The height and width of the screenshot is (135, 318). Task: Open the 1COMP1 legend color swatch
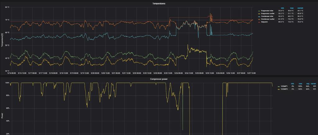[x=279, y=86]
